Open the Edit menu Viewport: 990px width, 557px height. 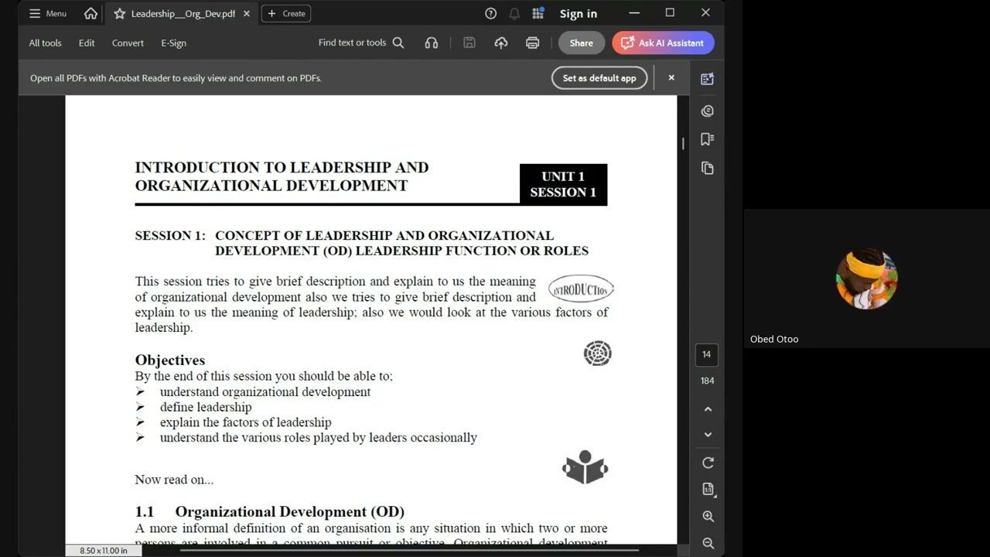(87, 43)
